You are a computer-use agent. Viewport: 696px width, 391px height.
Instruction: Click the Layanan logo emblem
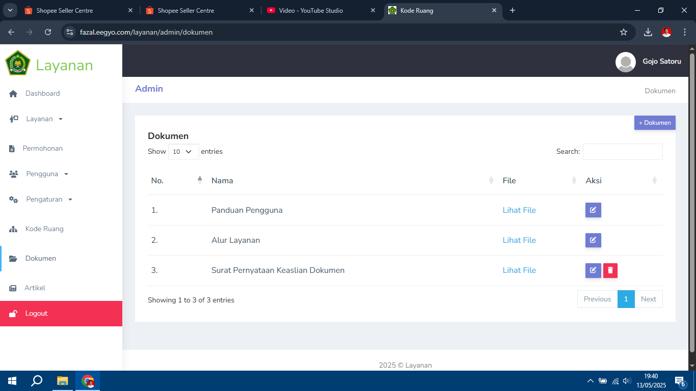(x=18, y=63)
